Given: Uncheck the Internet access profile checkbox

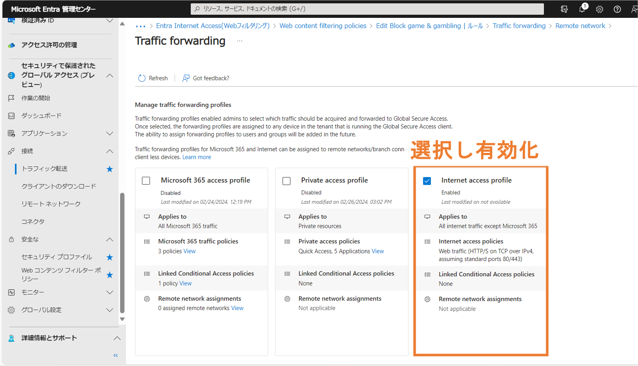Looking at the screenshot, I should click(427, 181).
